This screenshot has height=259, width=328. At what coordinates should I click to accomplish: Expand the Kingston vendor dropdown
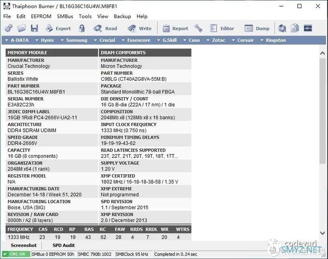(x=273, y=40)
